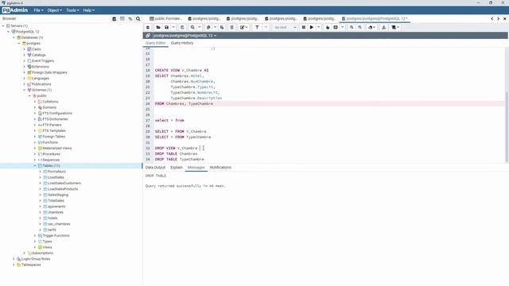Image resolution: width=509 pixels, height=286 pixels.
Task: Click the Save File icon in query toolbar
Action: click(166, 28)
